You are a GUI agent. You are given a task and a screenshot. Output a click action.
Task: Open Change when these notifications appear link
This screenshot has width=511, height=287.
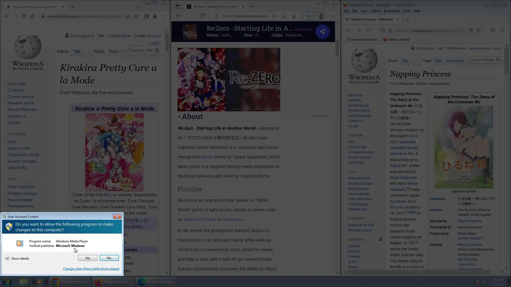[x=91, y=269]
